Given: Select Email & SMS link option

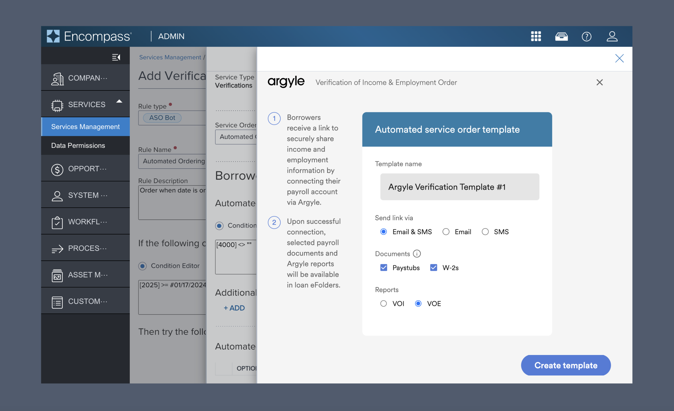Looking at the screenshot, I should 383,232.
